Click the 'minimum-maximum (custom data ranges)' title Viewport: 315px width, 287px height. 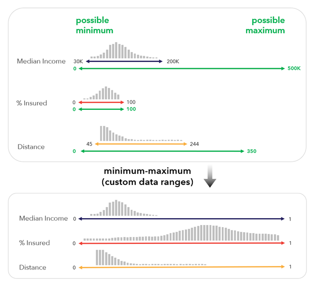click(x=147, y=177)
